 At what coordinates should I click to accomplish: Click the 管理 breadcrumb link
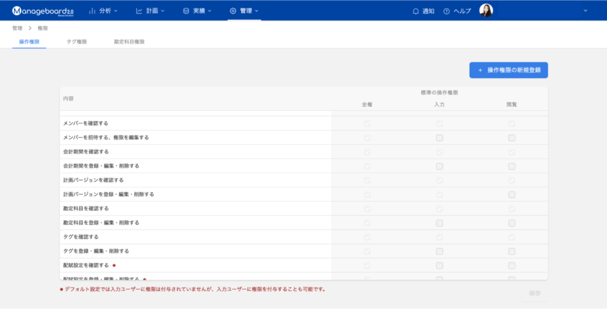pos(17,28)
